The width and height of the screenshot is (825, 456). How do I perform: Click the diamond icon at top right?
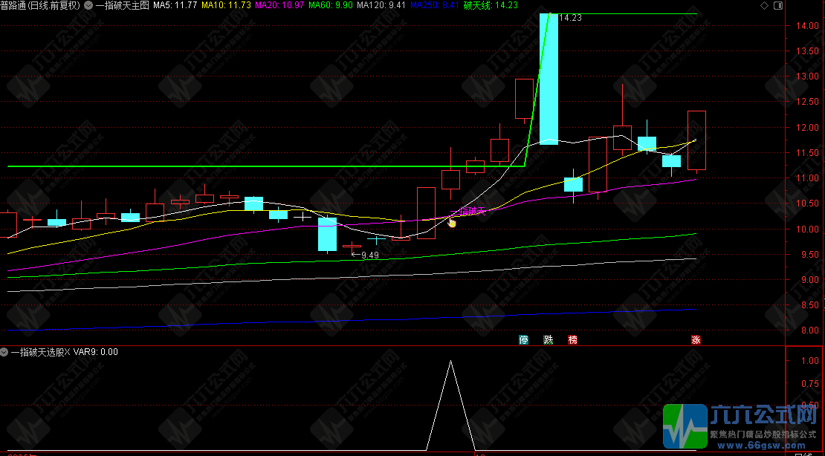coord(764,6)
